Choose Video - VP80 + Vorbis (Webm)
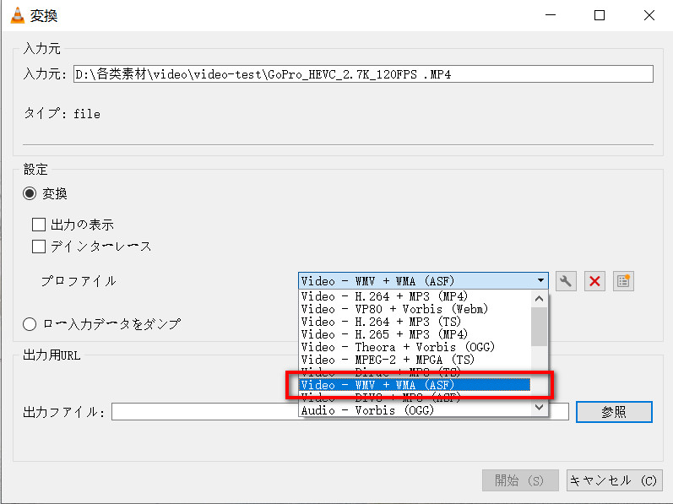Viewport: 673px width, 504px height. [x=415, y=309]
